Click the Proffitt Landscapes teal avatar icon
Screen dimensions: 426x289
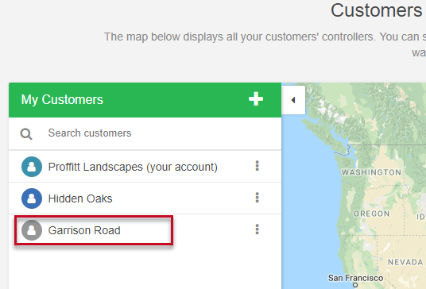click(32, 167)
